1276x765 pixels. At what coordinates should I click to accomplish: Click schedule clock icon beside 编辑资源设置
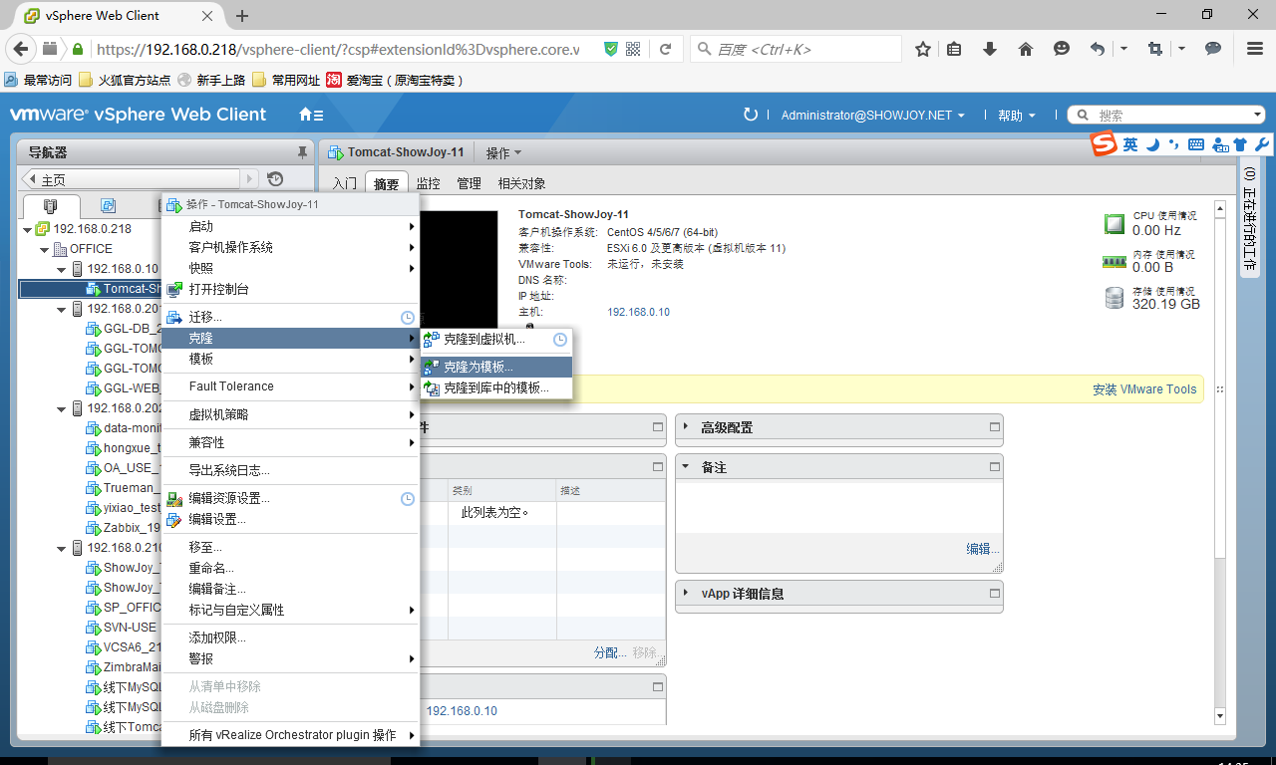click(408, 499)
